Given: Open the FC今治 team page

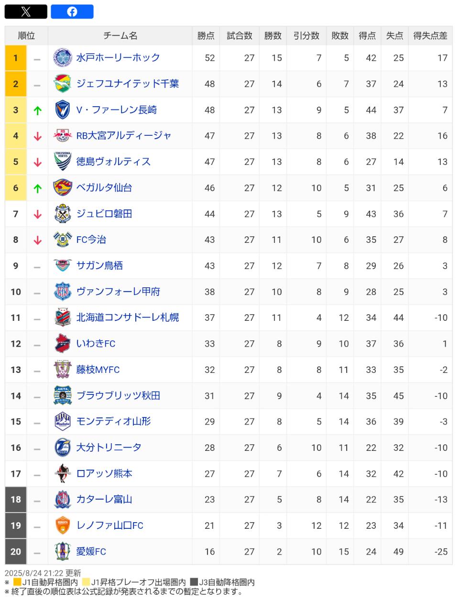Looking at the screenshot, I should click(91, 240).
